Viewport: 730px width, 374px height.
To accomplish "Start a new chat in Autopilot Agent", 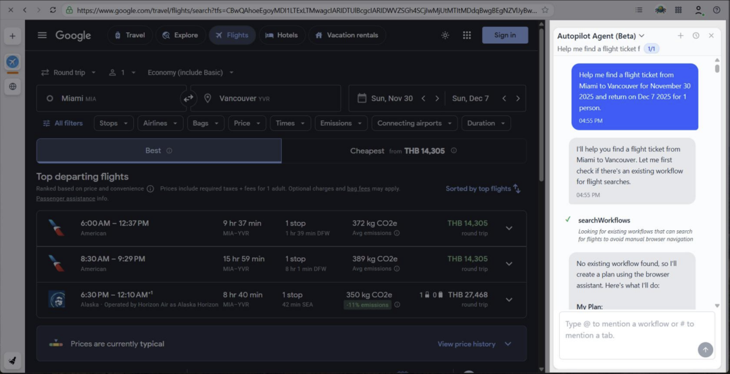I will click(680, 35).
